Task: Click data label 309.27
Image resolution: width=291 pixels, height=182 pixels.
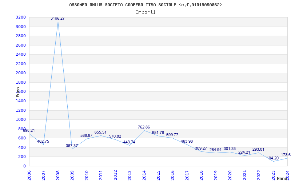Action: coord(201,149)
